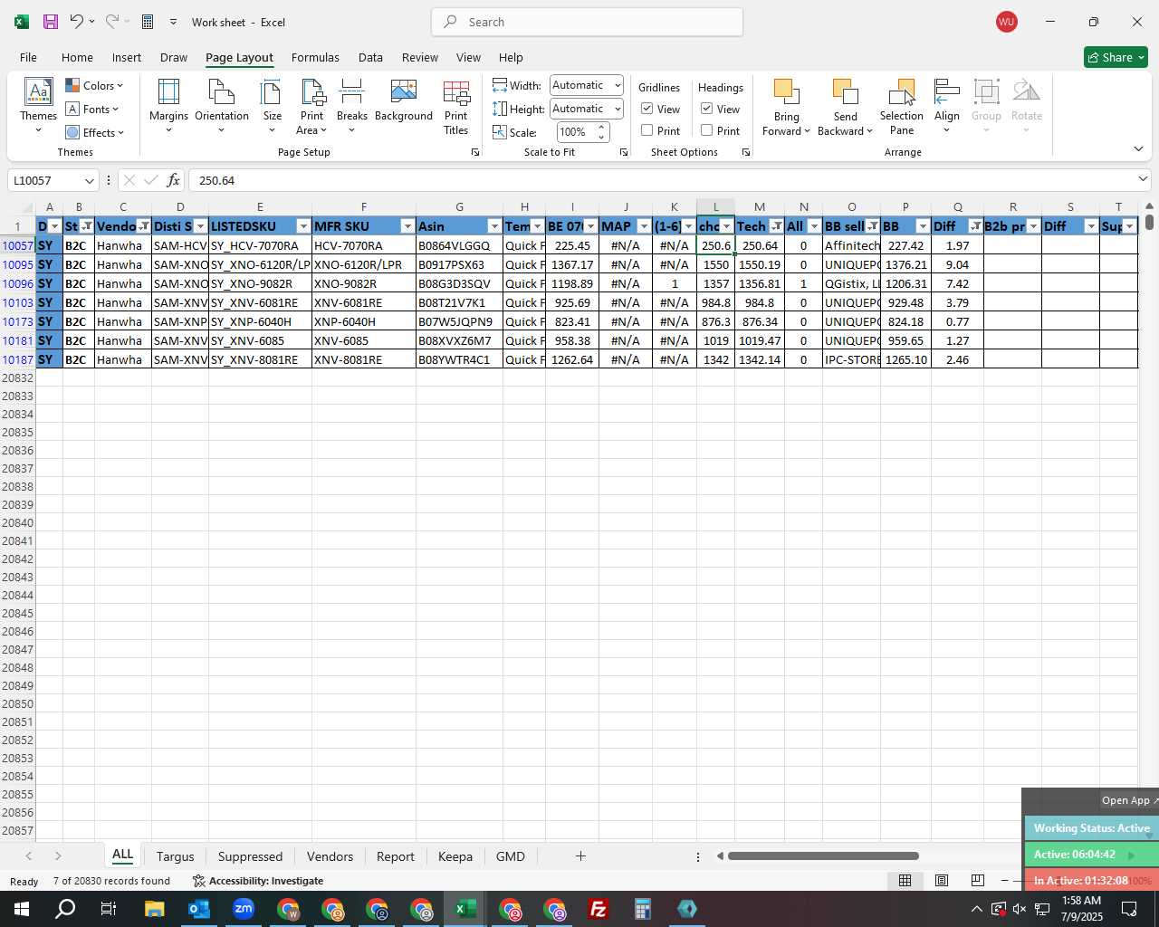The height and width of the screenshot is (927, 1159).
Task: Open the Effects theme dropdown
Action: point(94,132)
